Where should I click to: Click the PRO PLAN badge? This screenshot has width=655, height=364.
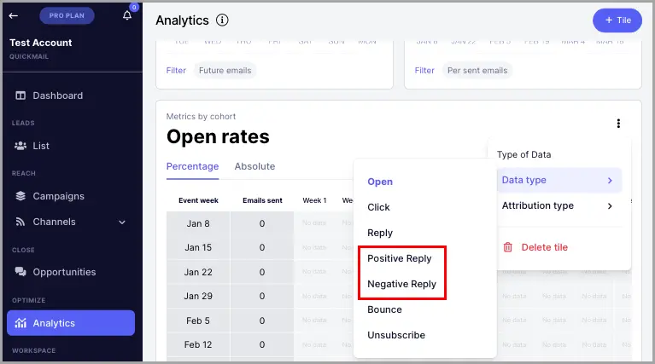point(67,16)
